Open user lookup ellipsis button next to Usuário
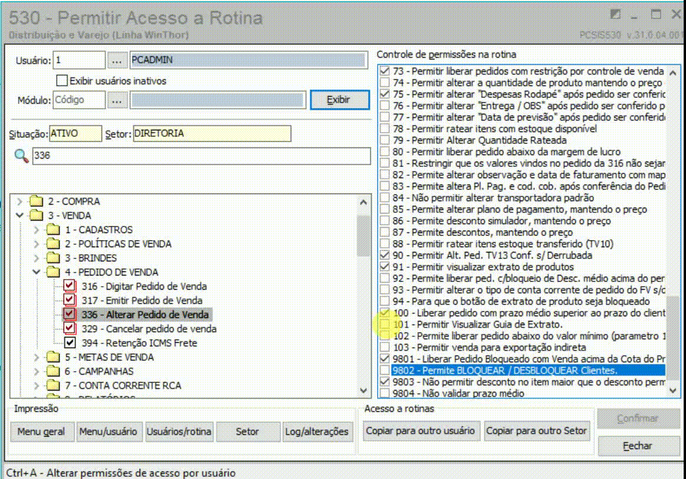Screen dimensions: 686x479 tap(117, 60)
